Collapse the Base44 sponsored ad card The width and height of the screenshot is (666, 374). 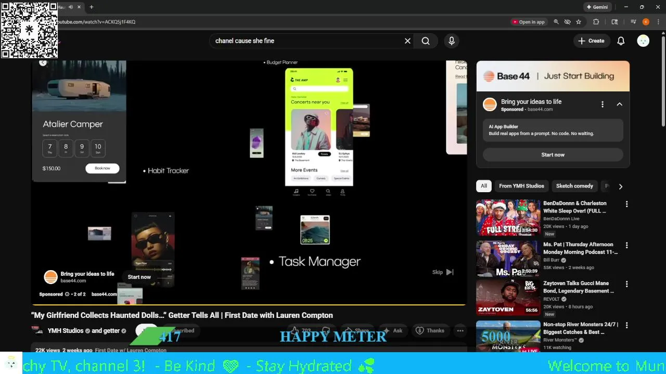point(619,104)
